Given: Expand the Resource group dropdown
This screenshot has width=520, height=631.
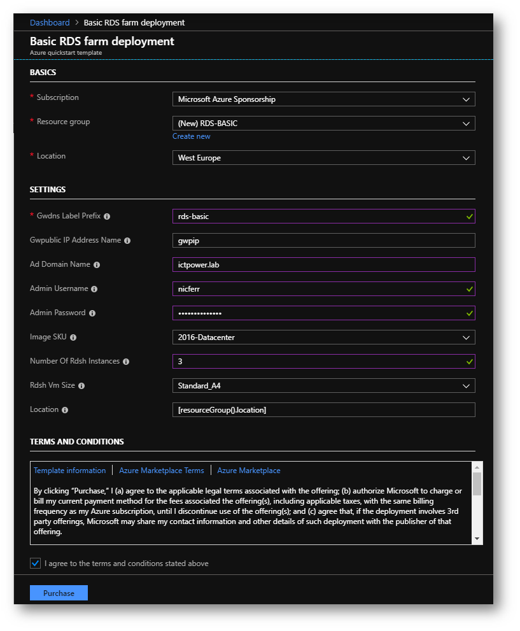Looking at the screenshot, I should [x=324, y=124].
